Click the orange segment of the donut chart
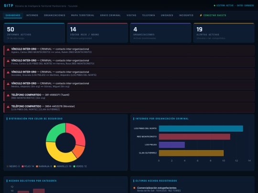This screenshot has width=258, height=193. pos(79,151)
